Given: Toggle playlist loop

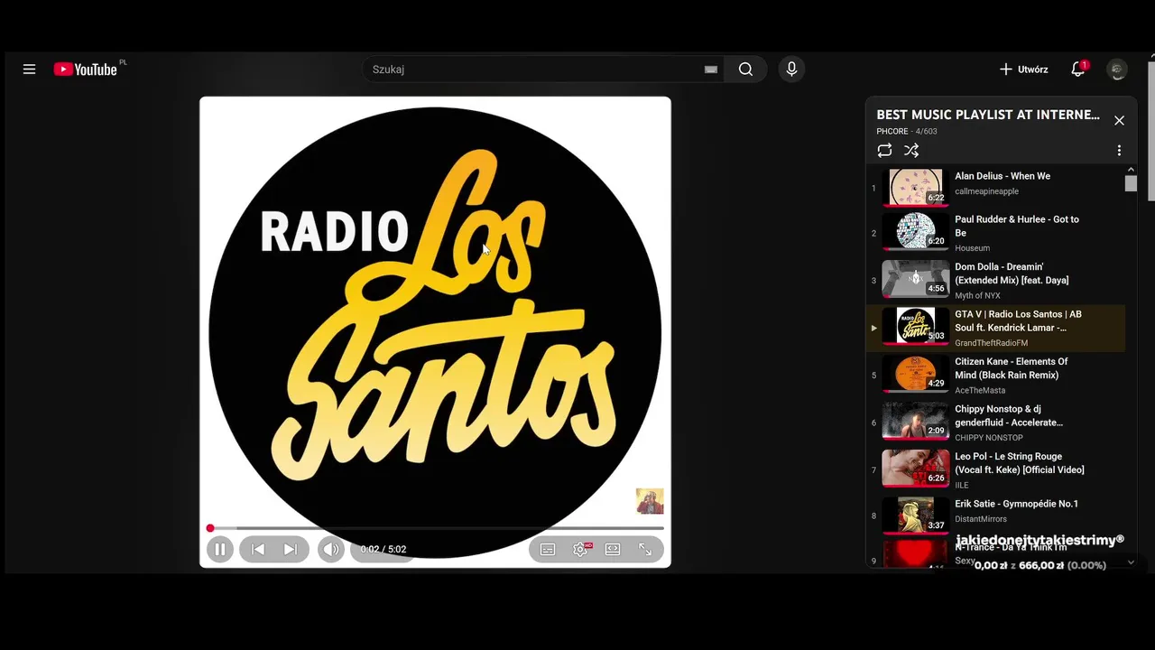Looking at the screenshot, I should (x=884, y=151).
